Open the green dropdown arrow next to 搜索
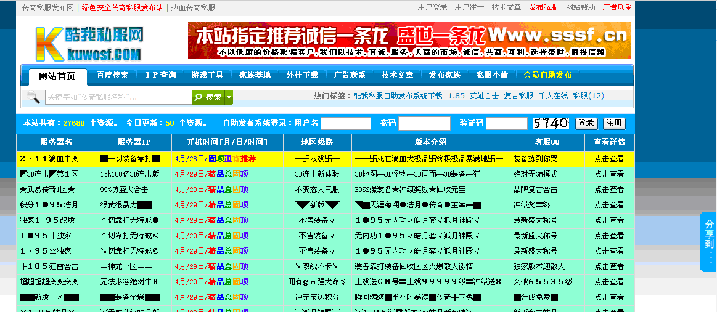 click(x=229, y=97)
